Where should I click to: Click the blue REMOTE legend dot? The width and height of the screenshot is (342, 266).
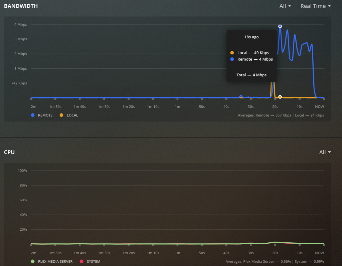(32, 115)
